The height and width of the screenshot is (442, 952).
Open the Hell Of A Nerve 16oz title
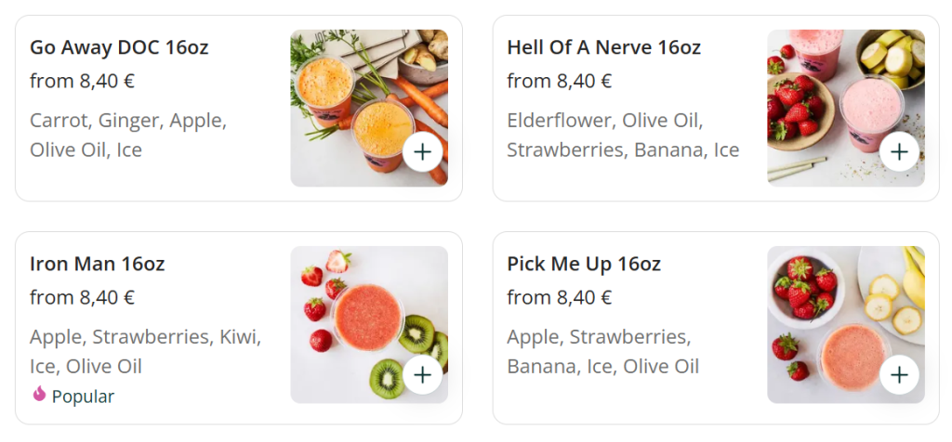coord(603,47)
